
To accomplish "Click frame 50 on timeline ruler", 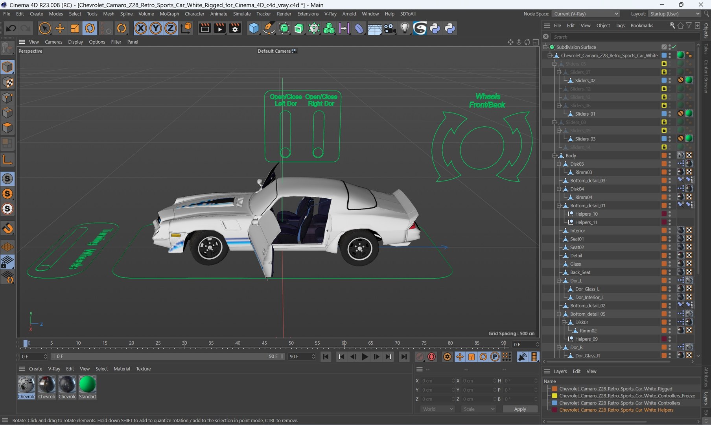I will point(291,343).
